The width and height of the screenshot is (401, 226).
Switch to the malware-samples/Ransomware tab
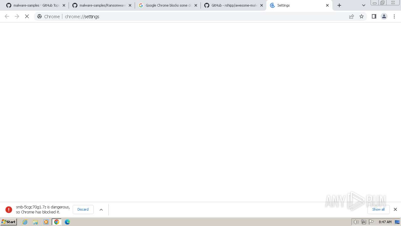pos(102,5)
